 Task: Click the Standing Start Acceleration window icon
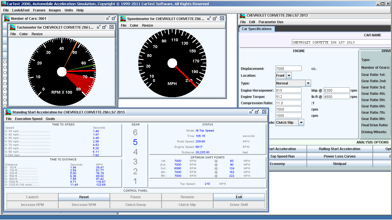click(x=8, y=112)
